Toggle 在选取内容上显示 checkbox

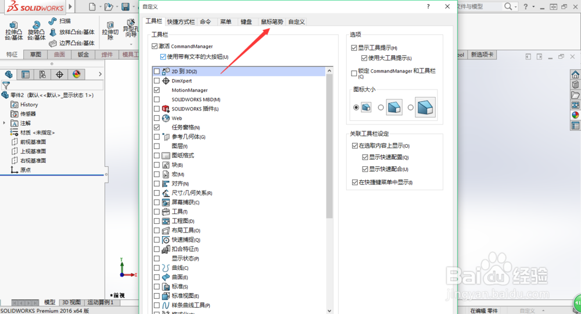click(x=355, y=146)
